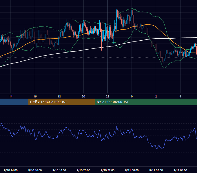197x173 pixels.
Task: Click the 2 hour label on price axis
Action: [156, 97]
